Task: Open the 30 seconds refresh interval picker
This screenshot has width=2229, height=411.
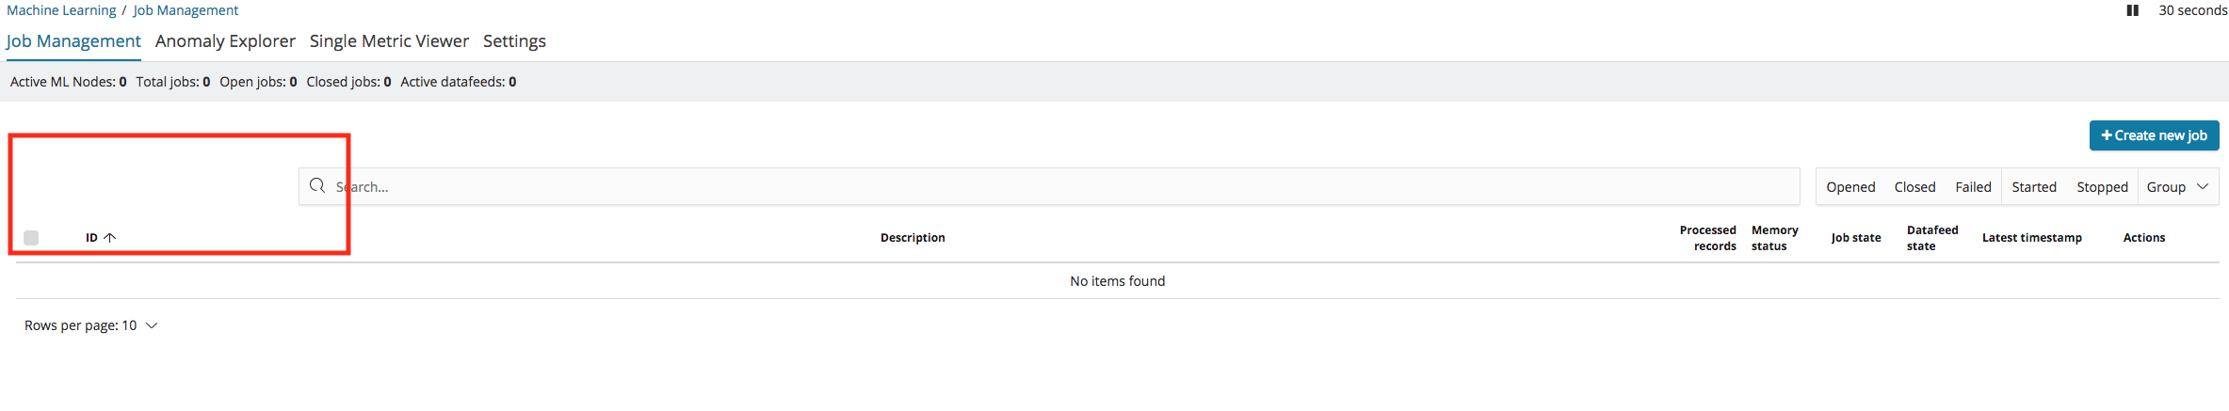Action: point(2192,10)
